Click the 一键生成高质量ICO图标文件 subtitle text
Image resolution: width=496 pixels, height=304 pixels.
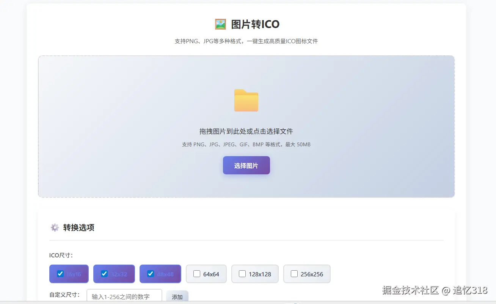click(x=282, y=41)
